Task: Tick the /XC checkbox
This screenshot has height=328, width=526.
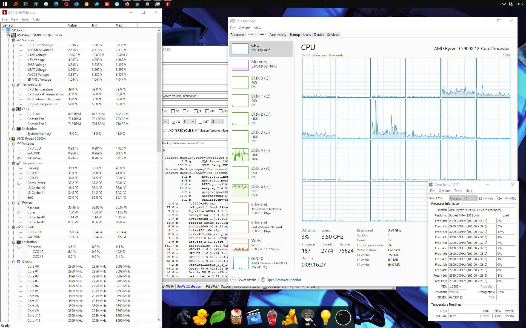Action: coord(207,111)
